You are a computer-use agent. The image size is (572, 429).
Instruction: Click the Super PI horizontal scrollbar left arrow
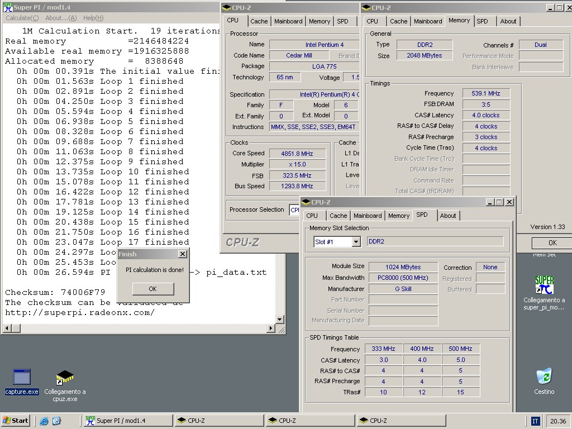pos(7,328)
